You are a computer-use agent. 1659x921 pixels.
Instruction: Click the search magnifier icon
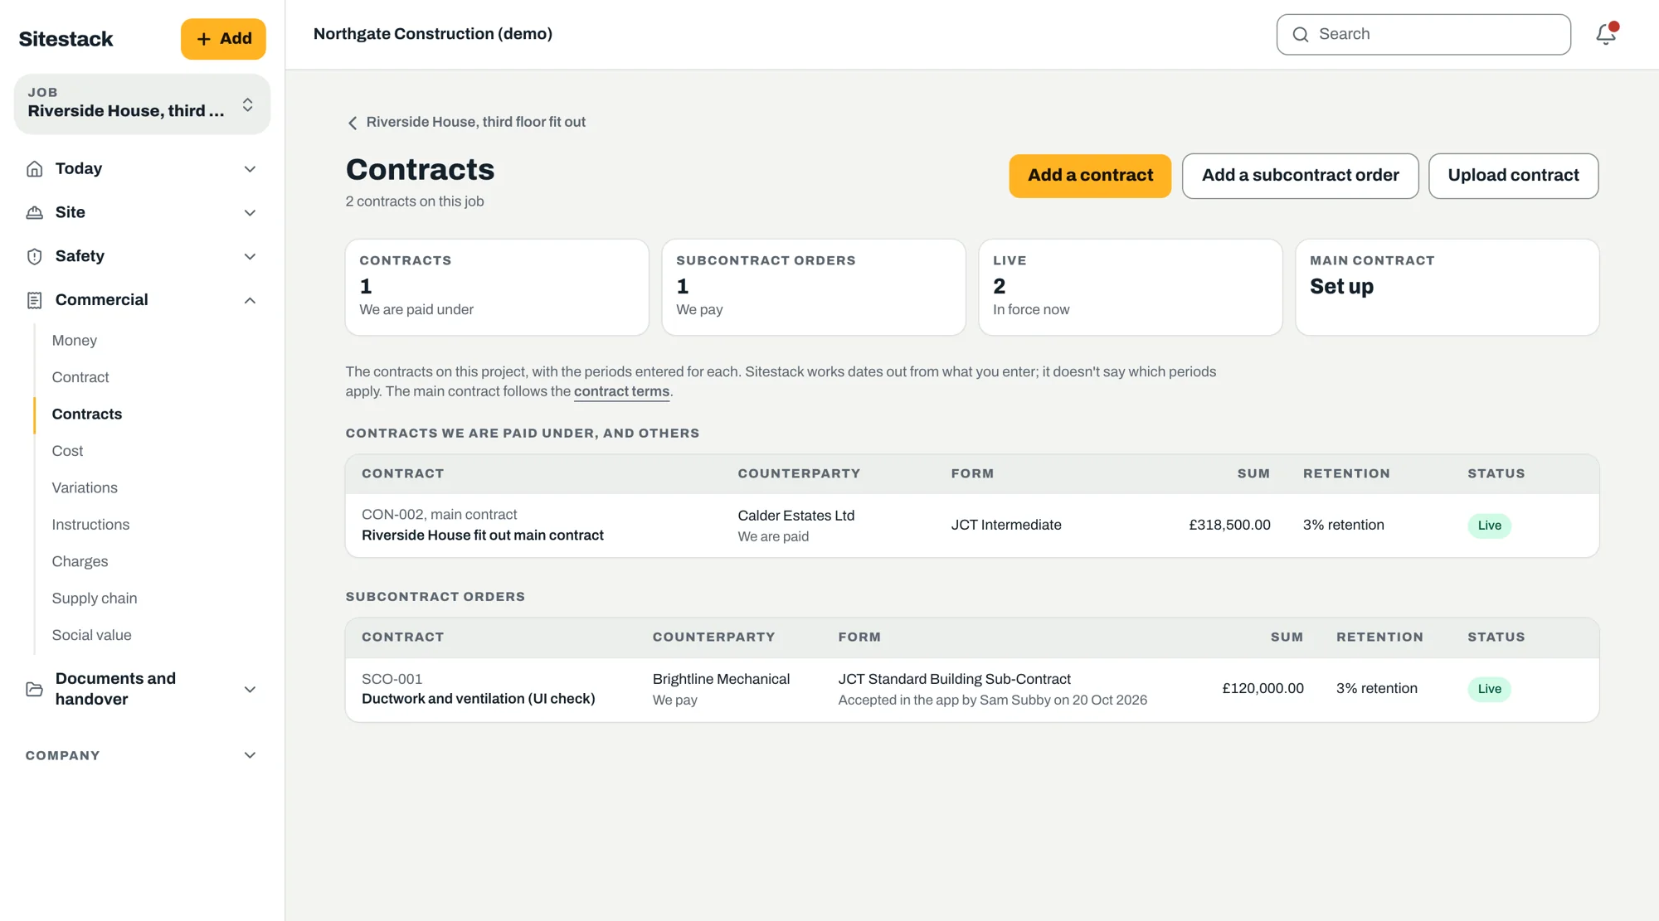(x=1301, y=35)
